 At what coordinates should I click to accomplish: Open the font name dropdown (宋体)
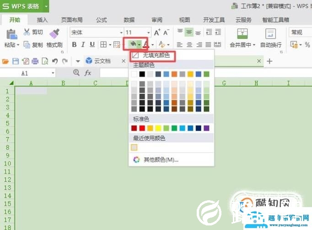coord(121,33)
